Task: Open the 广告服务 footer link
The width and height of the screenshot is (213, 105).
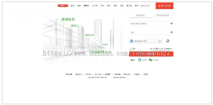Action: (x=137, y=74)
